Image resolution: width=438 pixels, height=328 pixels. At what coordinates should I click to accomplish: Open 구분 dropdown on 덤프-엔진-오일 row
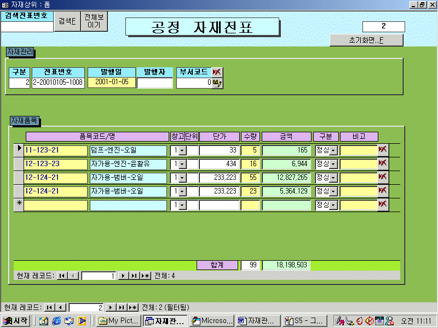(x=333, y=151)
